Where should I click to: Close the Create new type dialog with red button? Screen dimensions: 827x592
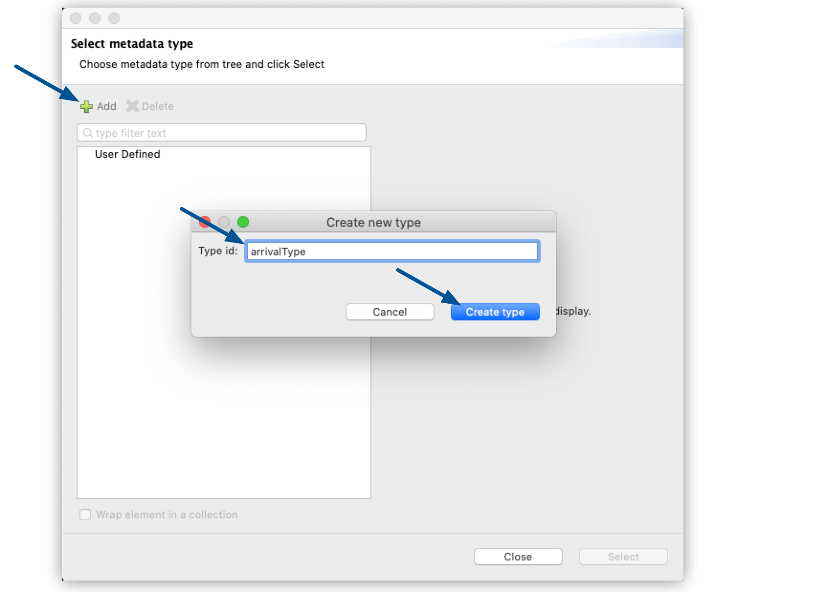pos(205,222)
